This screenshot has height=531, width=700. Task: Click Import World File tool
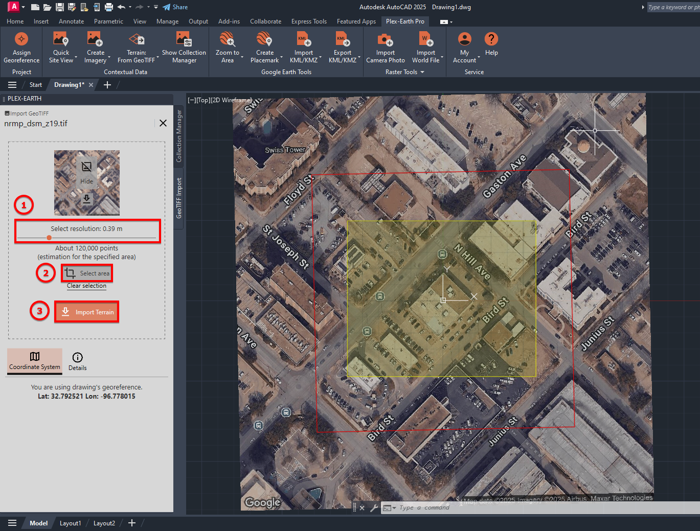tap(426, 48)
